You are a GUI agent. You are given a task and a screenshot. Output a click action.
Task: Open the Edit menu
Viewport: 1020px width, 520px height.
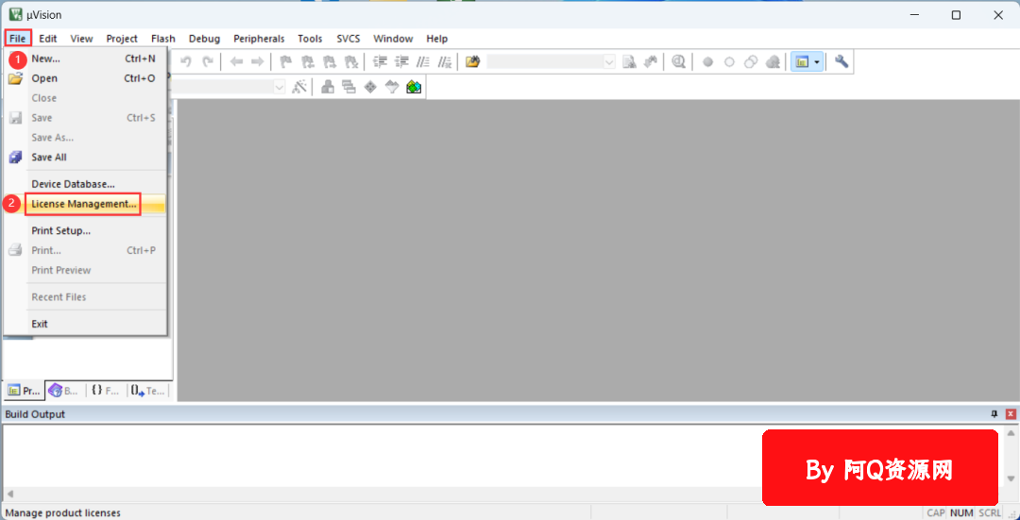point(48,39)
